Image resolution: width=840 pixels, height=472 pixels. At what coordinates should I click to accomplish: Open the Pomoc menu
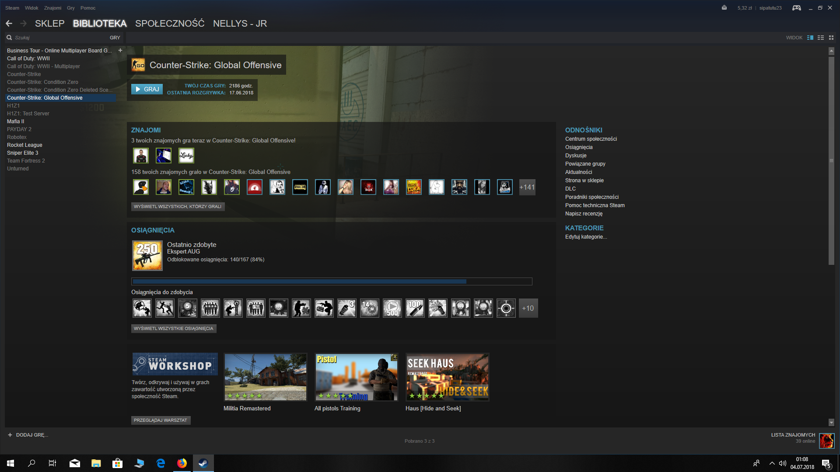point(88,8)
